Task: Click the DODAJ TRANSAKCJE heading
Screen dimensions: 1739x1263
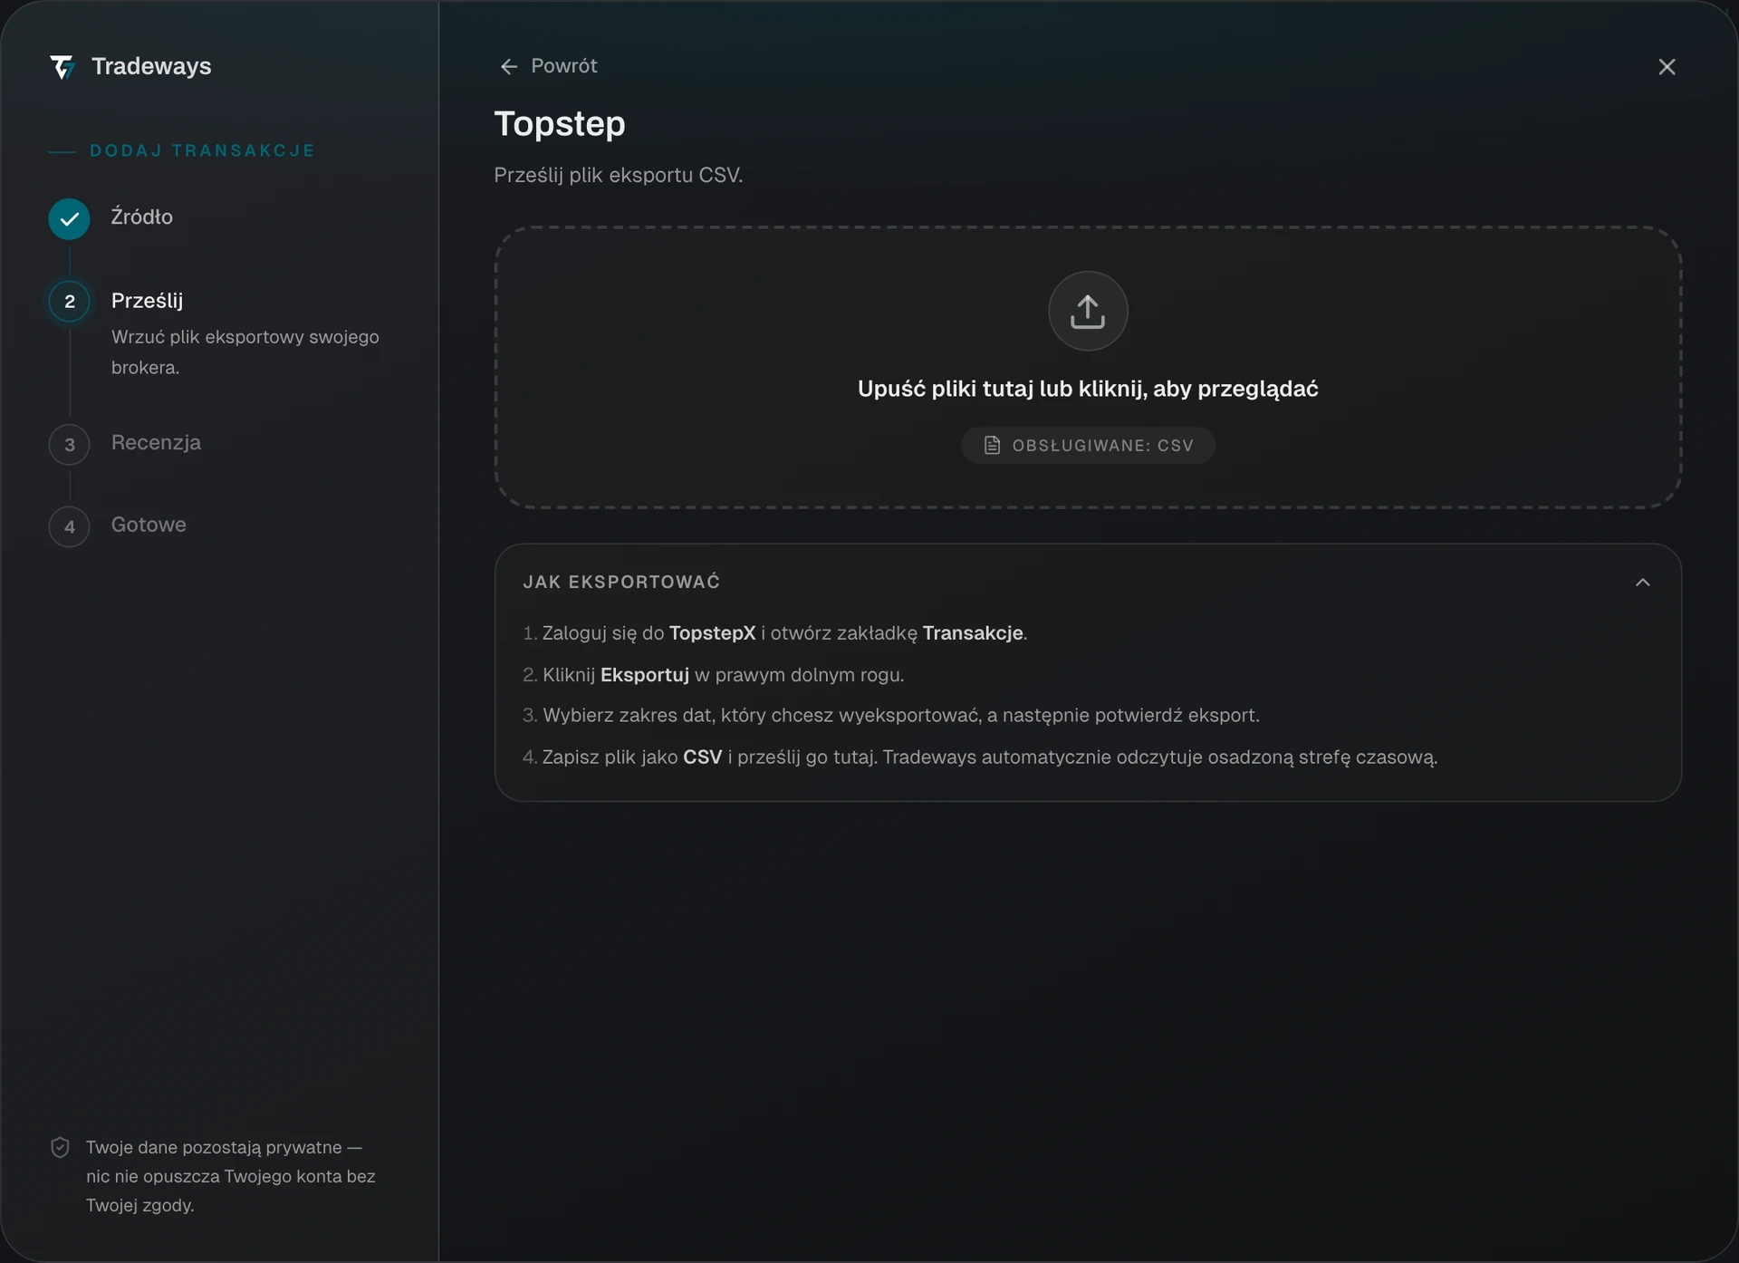Action: click(202, 150)
